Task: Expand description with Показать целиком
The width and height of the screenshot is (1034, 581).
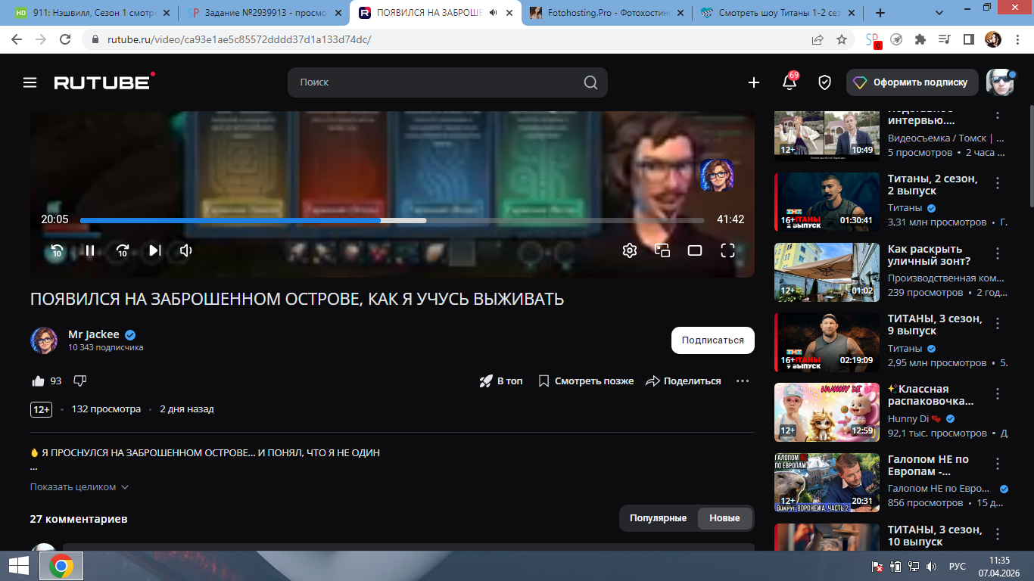Action: point(79,487)
